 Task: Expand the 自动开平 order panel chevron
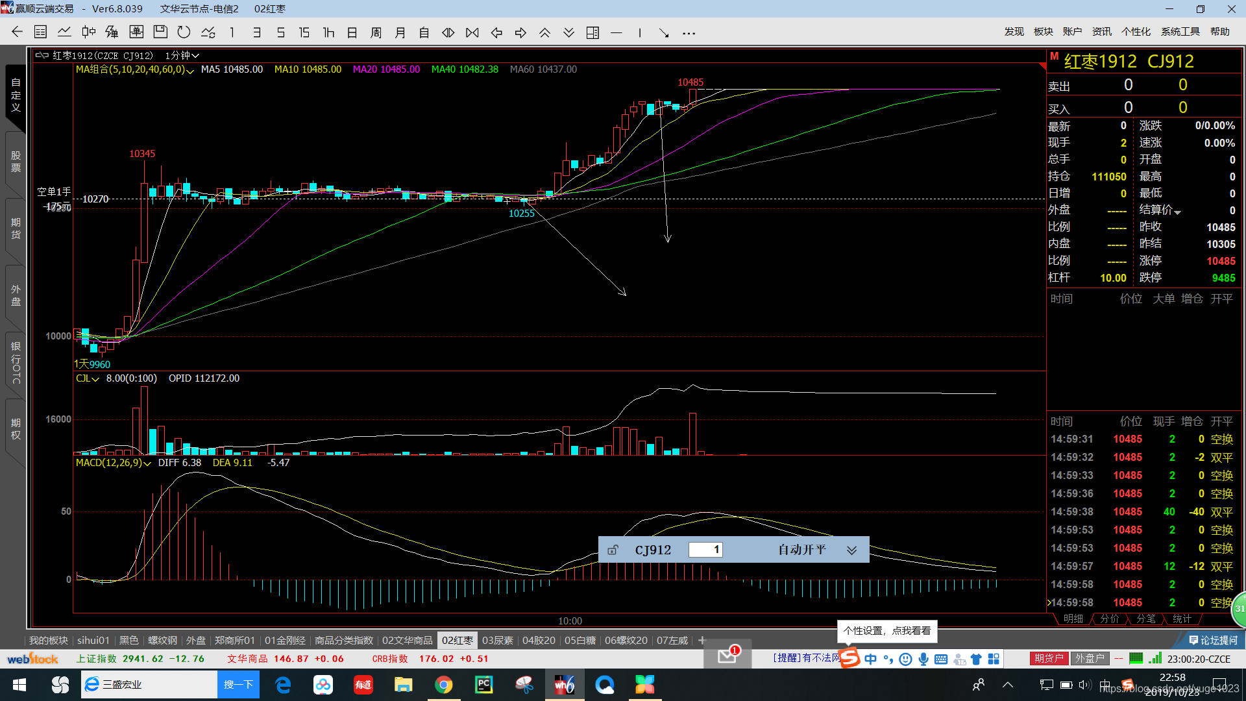click(851, 550)
